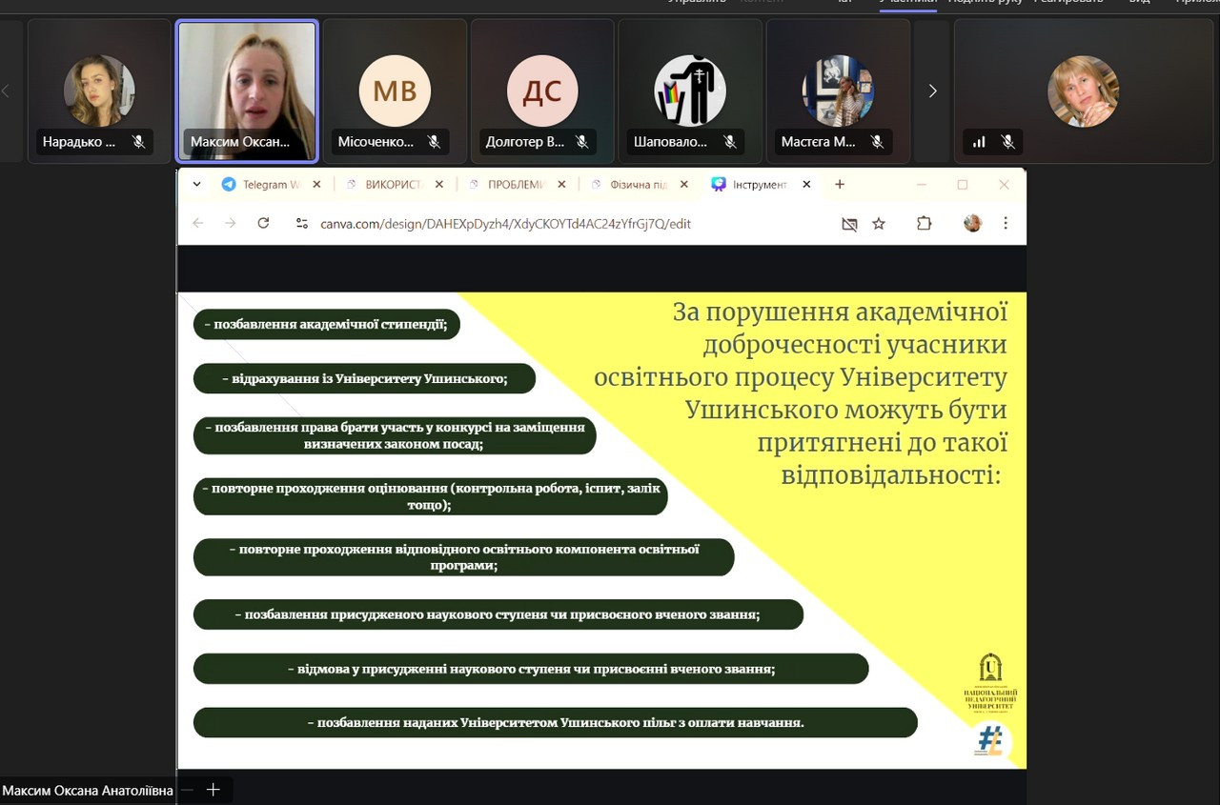
Task: Click the minus icon beside presenter name
Action: coord(187,790)
